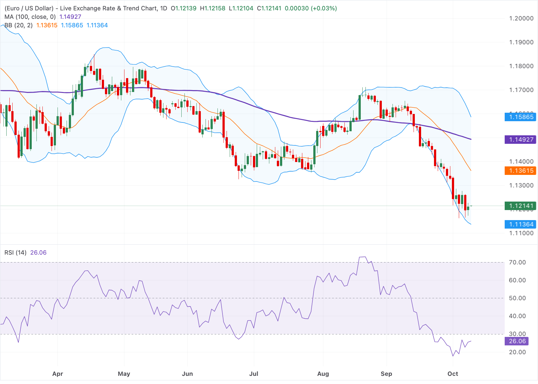Click the Aug label on the time axis
538x384 pixels.
[x=323, y=374]
